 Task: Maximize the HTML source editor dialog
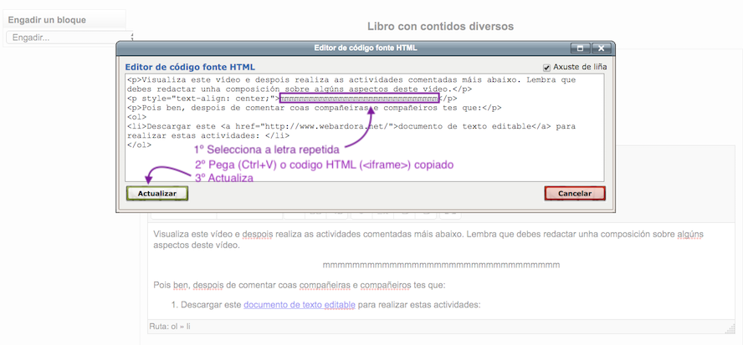click(580, 48)
